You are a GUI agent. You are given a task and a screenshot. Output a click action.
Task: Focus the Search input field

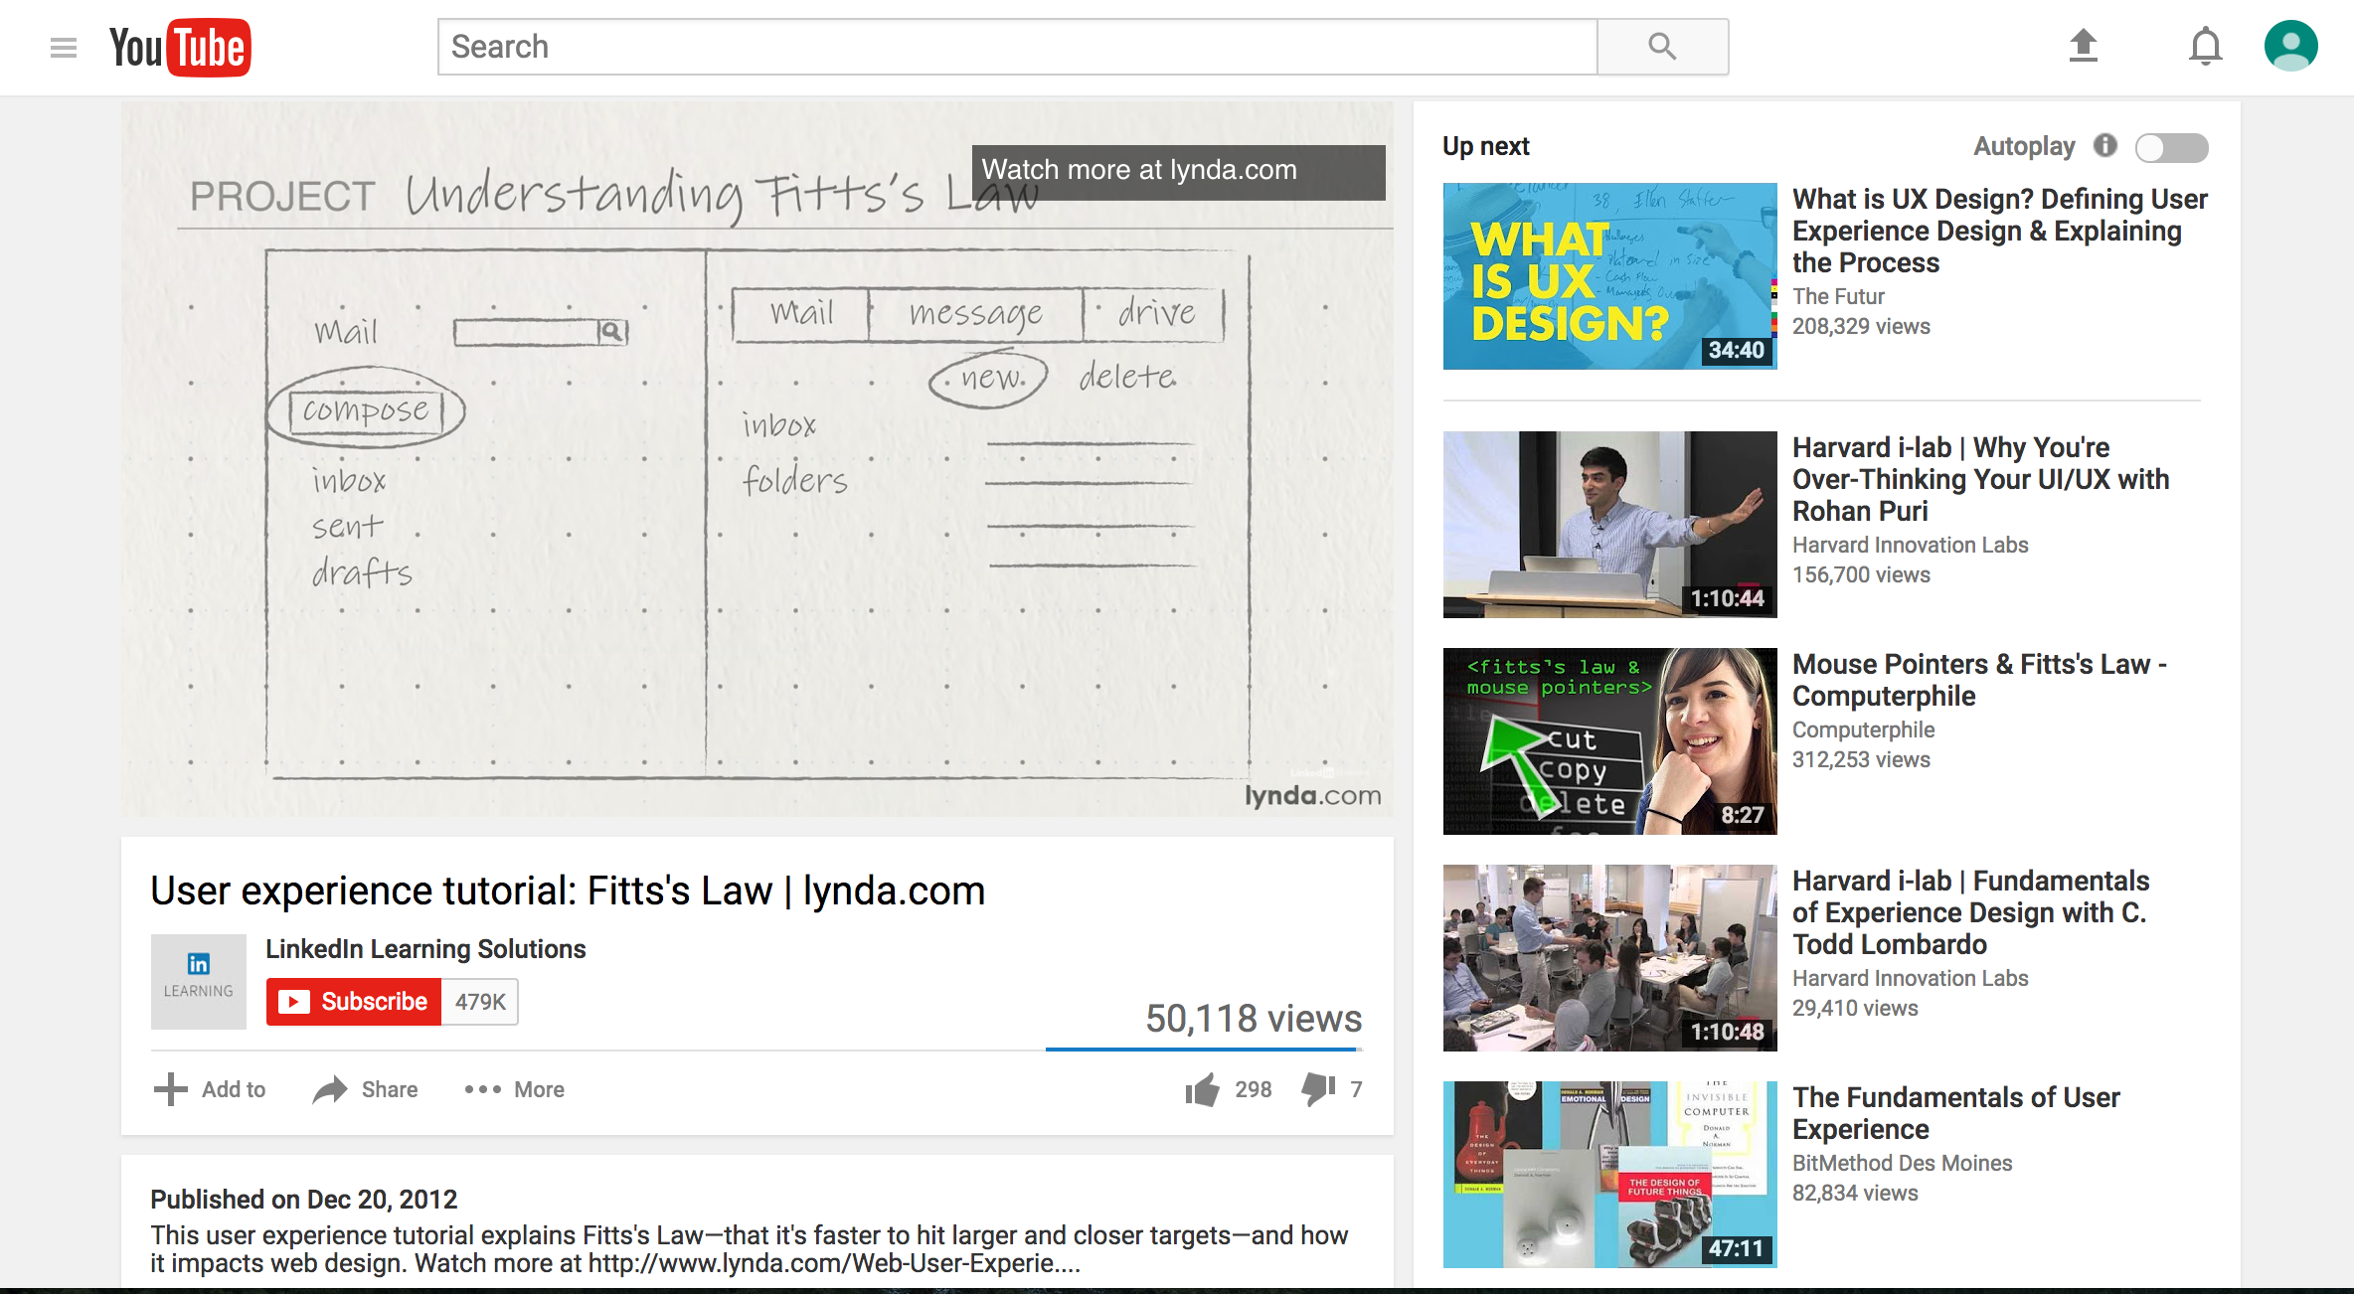pos(1017,47)
